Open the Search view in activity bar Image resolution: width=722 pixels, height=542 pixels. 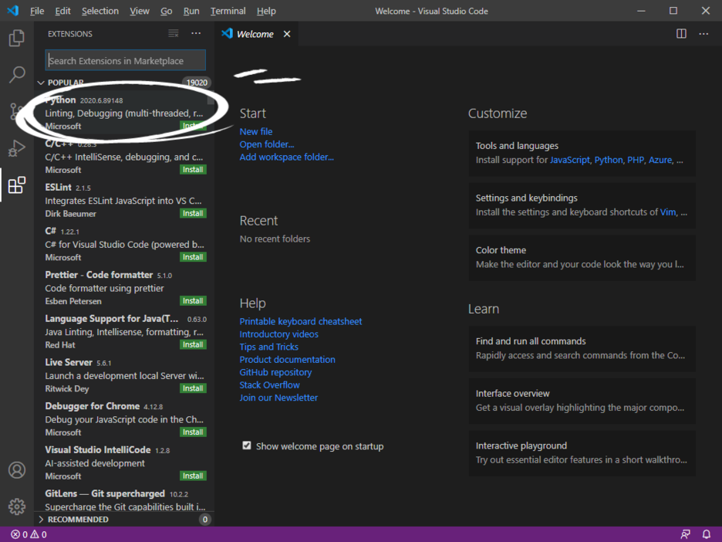tap(16, 75)
